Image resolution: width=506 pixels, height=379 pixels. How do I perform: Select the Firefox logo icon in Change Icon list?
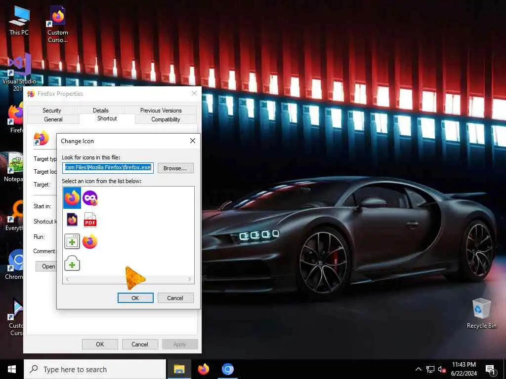coord(72,198)
